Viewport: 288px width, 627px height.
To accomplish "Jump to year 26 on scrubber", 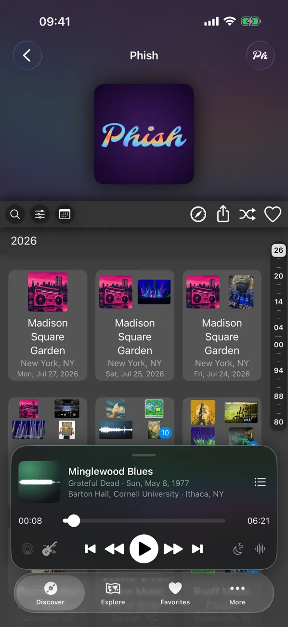I will [278, 251].
